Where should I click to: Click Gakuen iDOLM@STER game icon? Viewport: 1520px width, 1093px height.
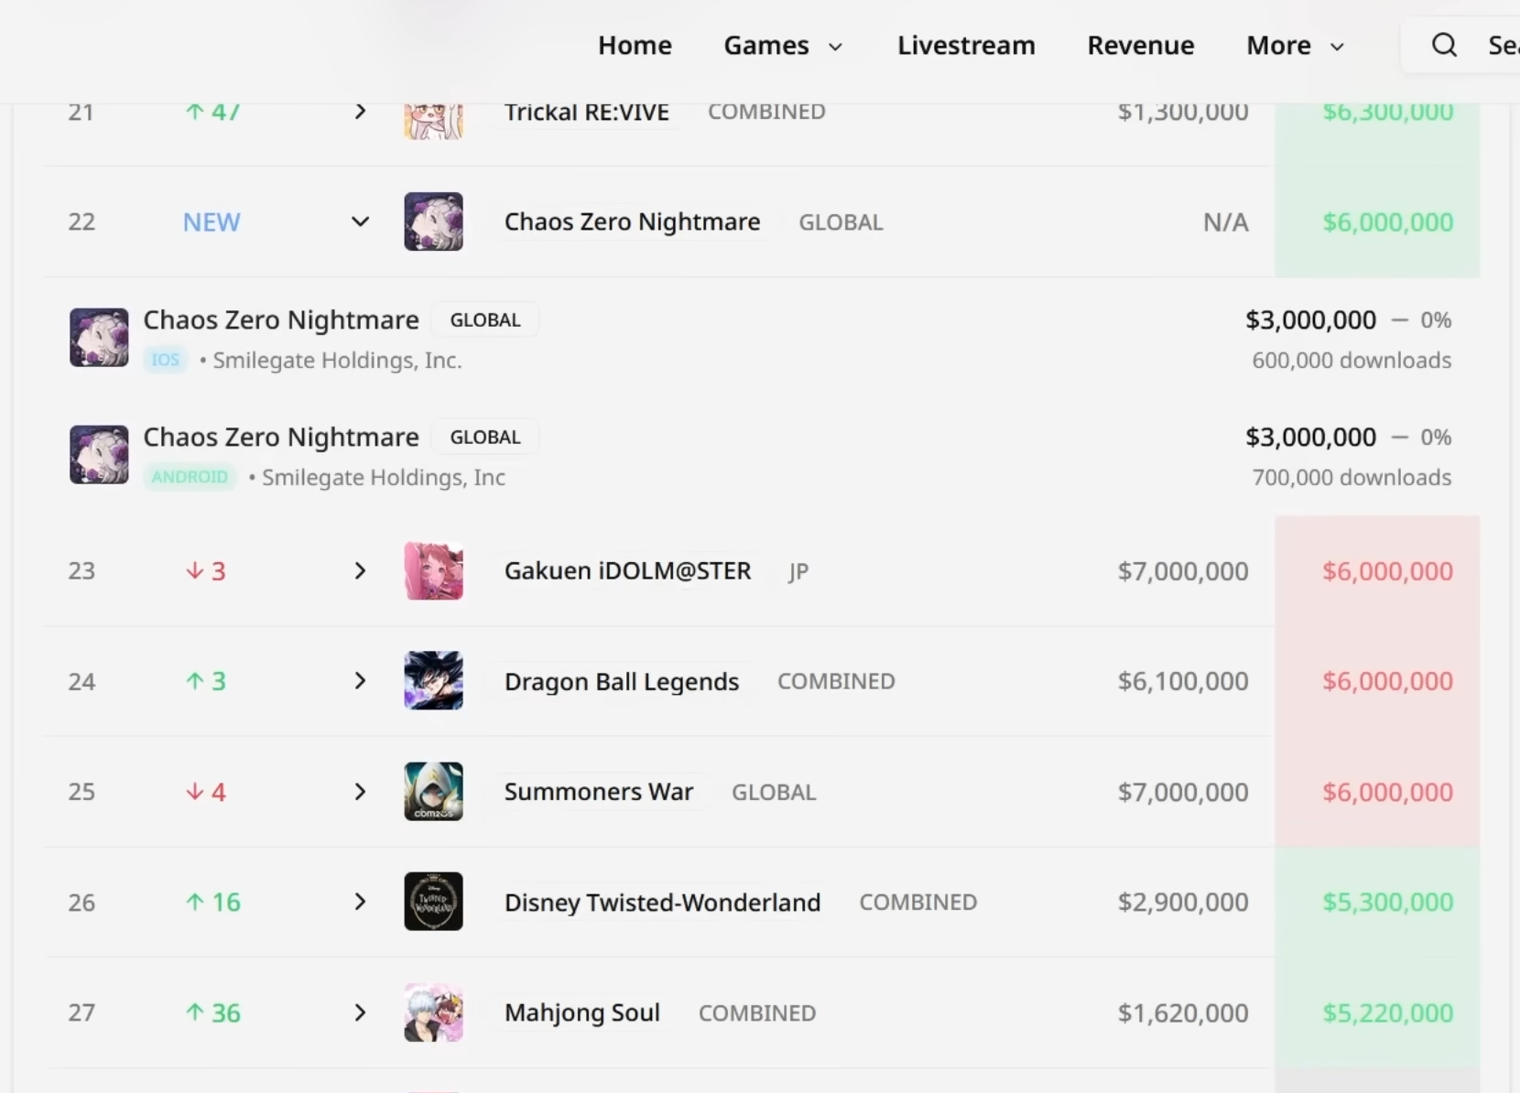click(433, 570)
